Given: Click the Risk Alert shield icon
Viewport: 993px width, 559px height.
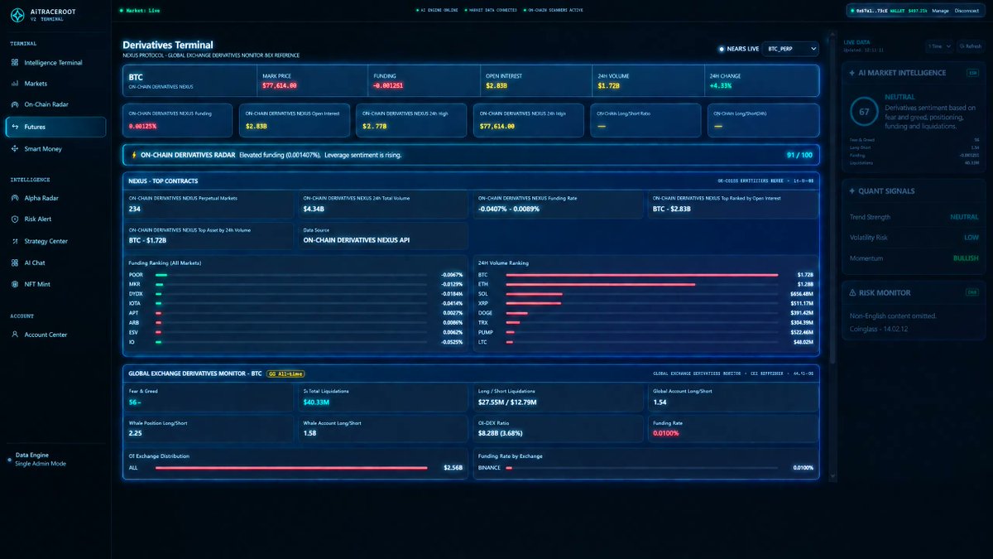Looking at the screenshot, I should click(15, 219).
